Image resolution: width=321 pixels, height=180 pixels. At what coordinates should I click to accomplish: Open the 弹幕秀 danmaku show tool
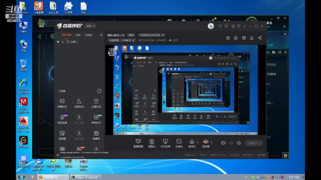96,135
